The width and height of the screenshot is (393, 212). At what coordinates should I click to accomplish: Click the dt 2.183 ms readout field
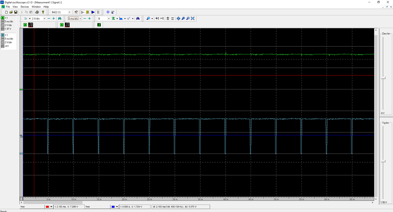pyautogui.click(x=181, y=207)
